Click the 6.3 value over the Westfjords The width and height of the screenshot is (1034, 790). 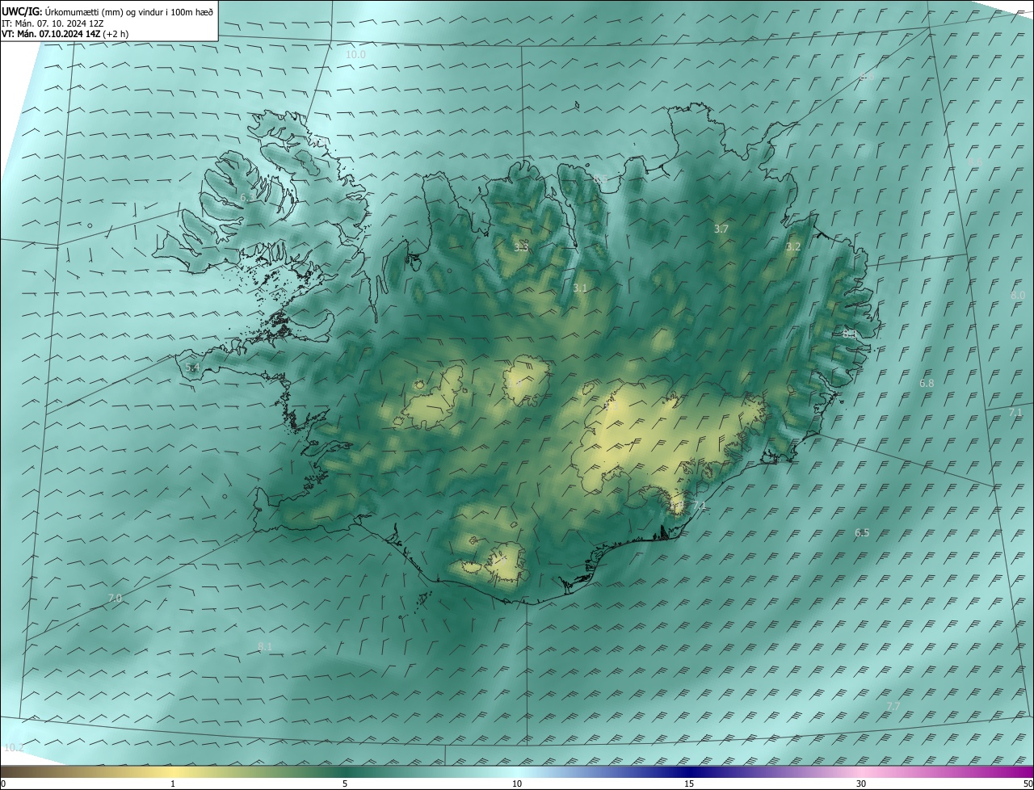click(247, 197)
